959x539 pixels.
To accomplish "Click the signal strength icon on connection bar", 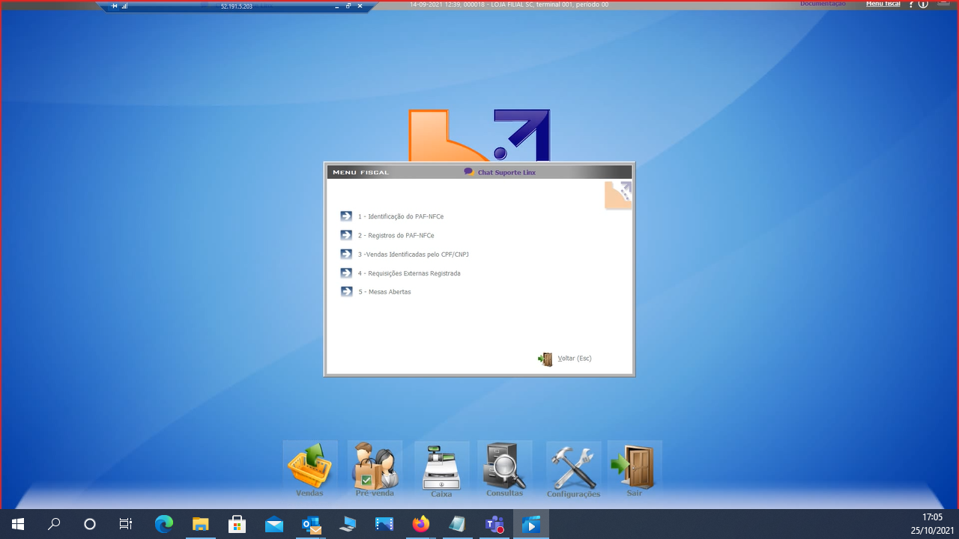I will [x=124, y=5].
